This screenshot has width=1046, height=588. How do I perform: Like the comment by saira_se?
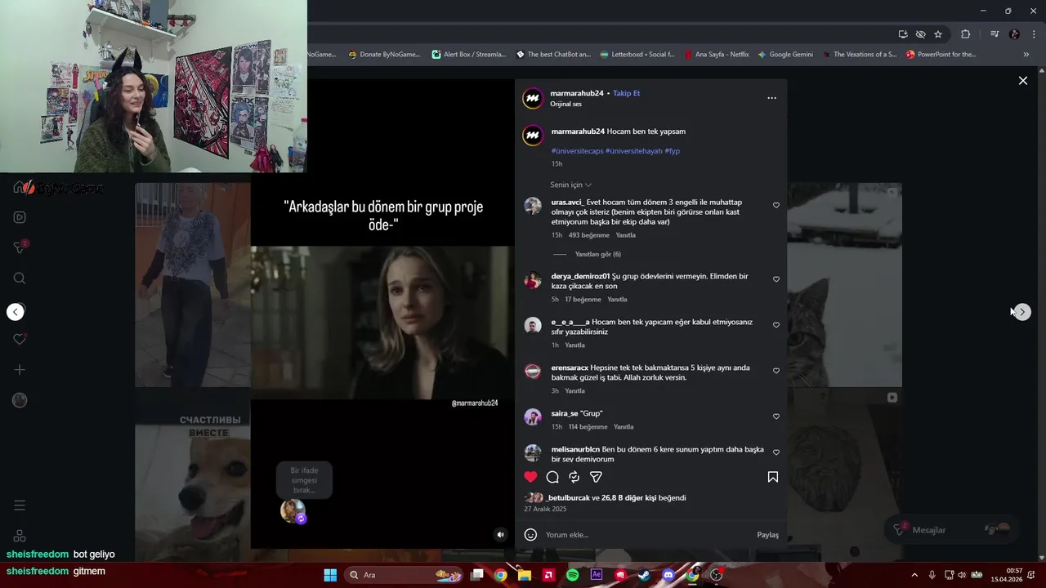coord(776,416)
